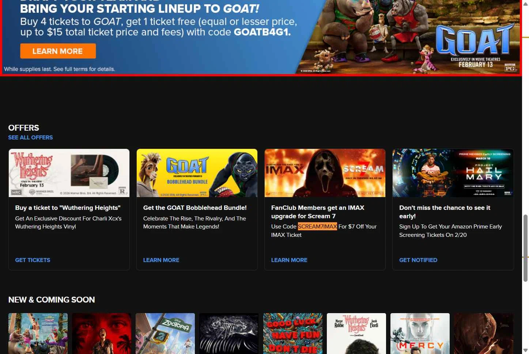Select 'Celebrate The Rise, The Rivalry' description
Viewport: 529px width, 354px height.
[194, 222]
